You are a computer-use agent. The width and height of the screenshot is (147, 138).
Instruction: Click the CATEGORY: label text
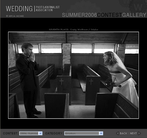coord(54,133)
